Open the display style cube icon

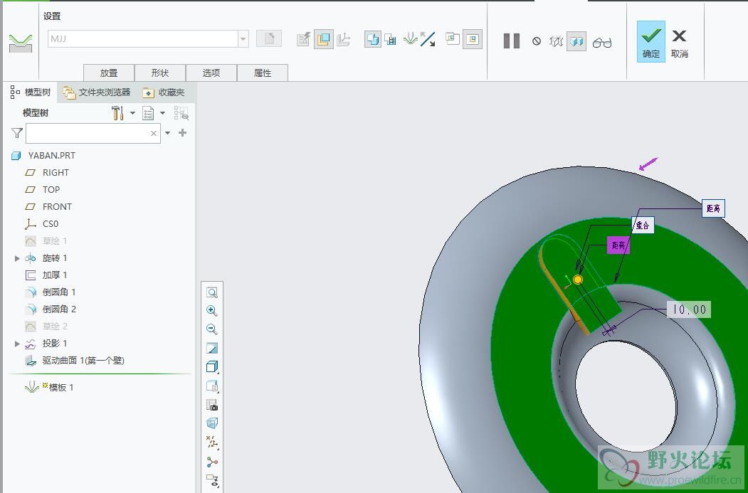point(212,366)
